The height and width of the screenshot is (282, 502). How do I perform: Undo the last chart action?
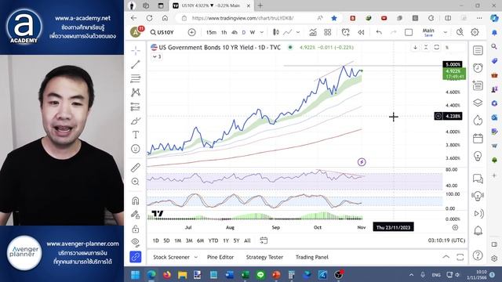[379, 32]
